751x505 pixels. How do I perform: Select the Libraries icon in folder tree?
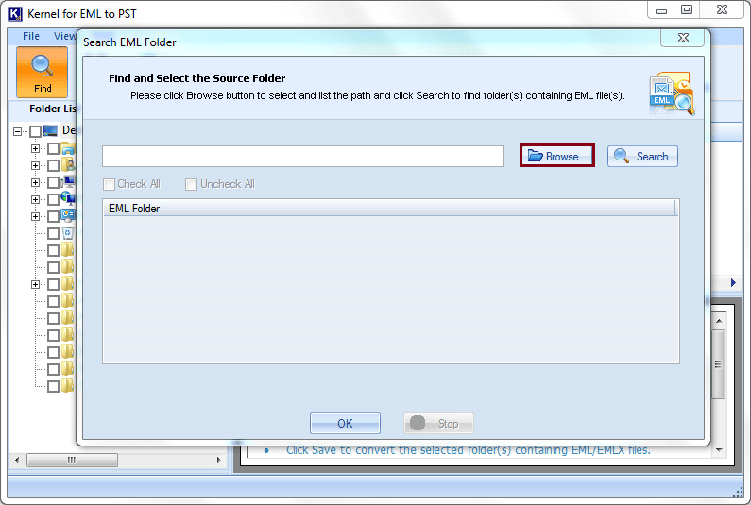click(x=68, y=148)
